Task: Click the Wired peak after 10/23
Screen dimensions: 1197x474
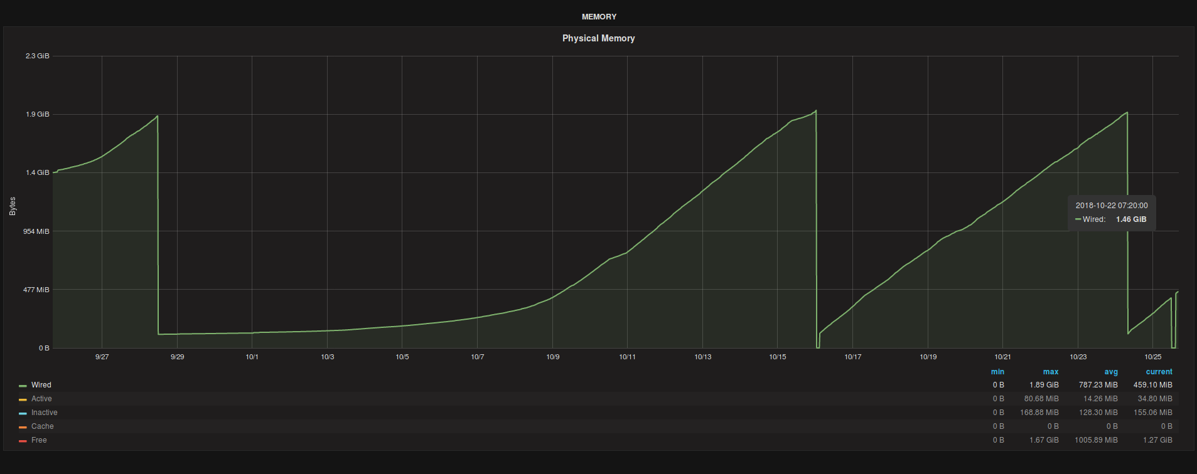Action: click(1127, 113)
